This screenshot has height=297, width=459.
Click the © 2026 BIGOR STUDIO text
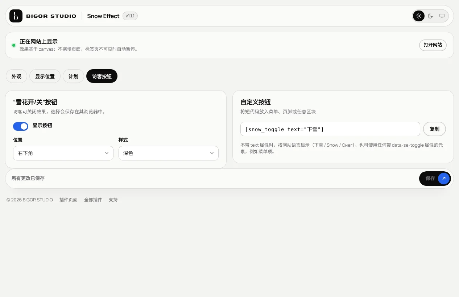click(30, 200)
